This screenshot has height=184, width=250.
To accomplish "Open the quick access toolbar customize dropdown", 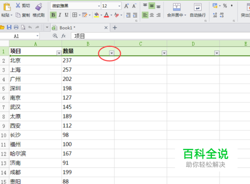I will pos(47,27).
